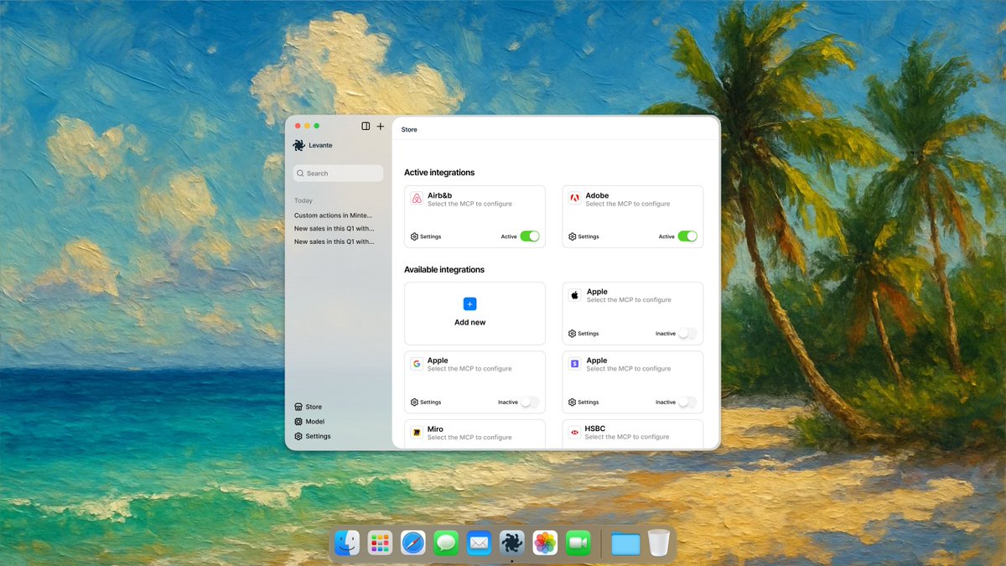Click the Stripe icon on the right Apple card
Image resolution: width=1006 pixels, height=566 pixels.
click(x=574, y=363)
